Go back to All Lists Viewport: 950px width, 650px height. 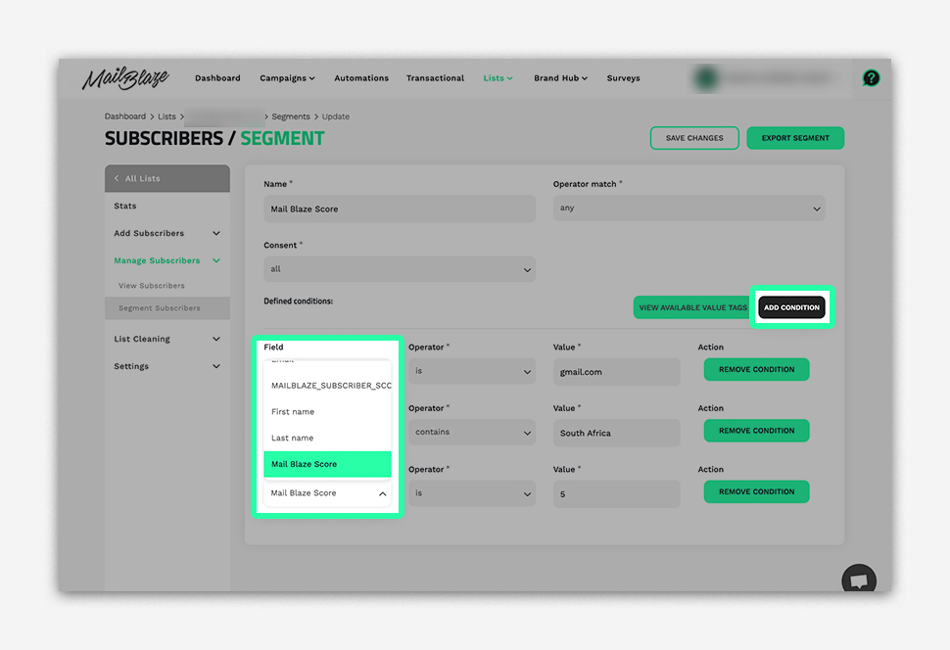point(167,178)
